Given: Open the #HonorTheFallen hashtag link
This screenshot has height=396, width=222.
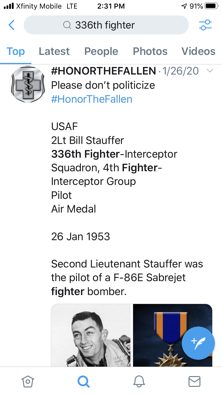Looking at the screenshot, I should point(92,99).
